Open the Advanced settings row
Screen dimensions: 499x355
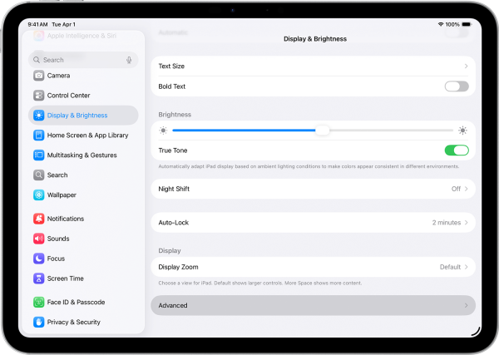coord(314,305)
